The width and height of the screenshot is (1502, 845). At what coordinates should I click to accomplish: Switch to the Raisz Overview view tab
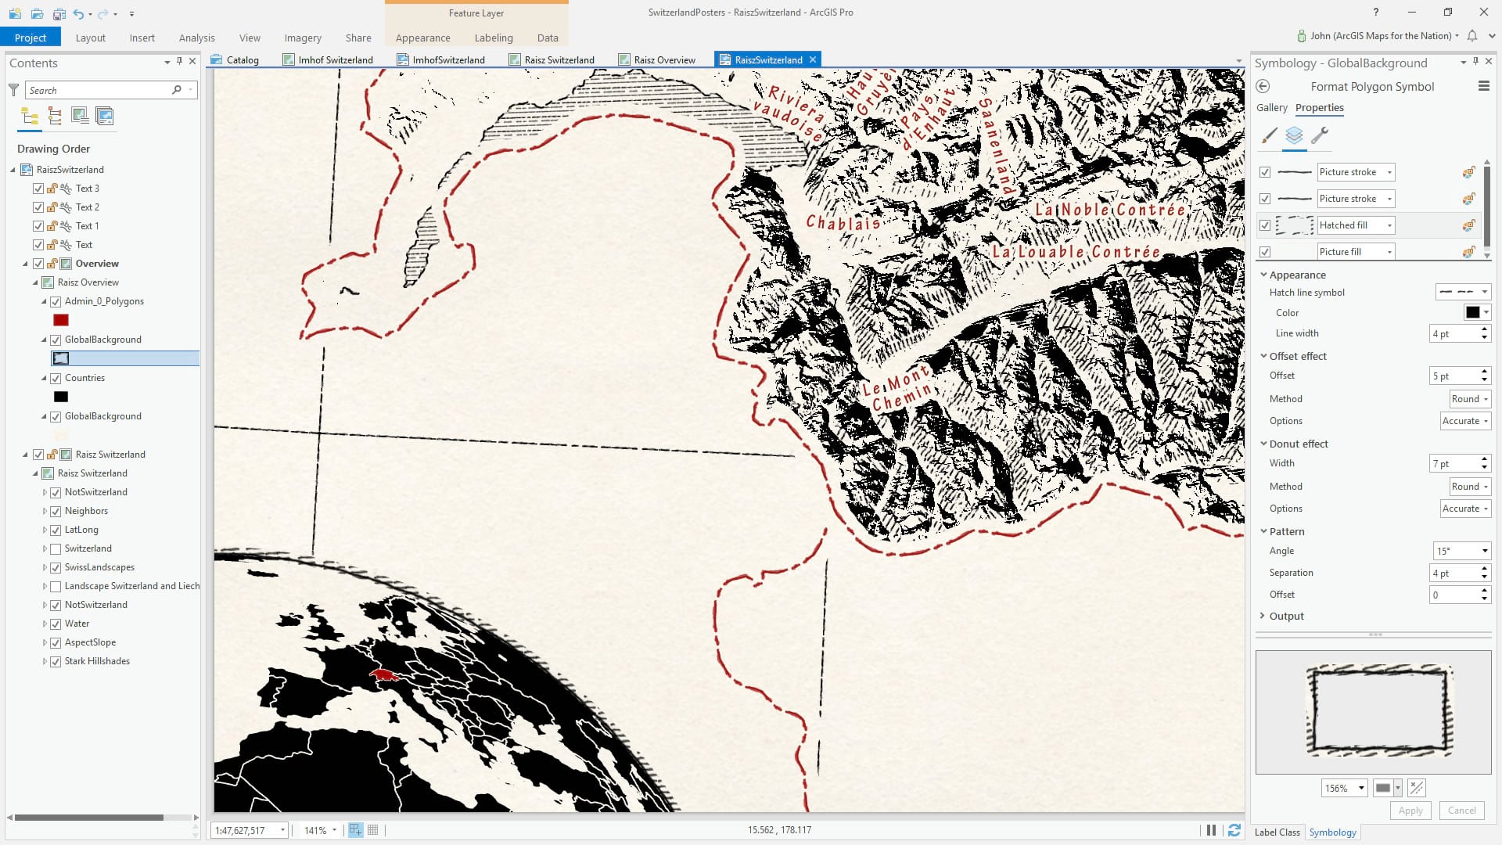663,59
